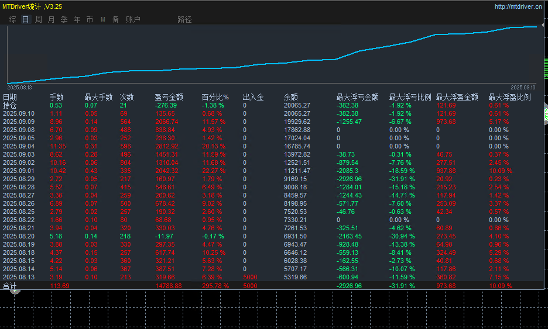Click profit value -276.39 in 持仓 row
This screenshot has height=329, width=548.
point(166,105)
